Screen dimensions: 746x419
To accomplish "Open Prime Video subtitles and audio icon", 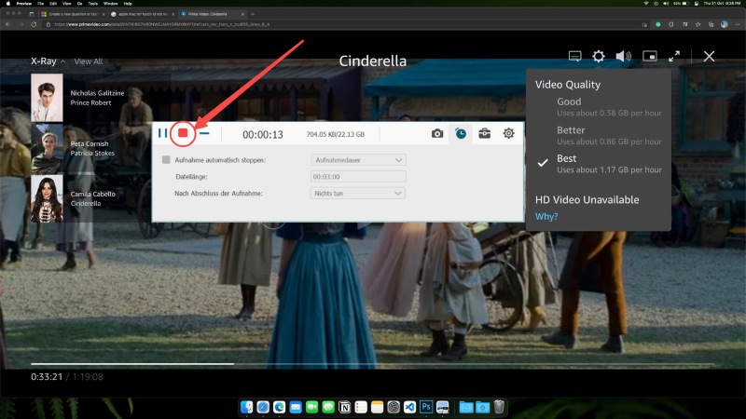I will (575, 57).
